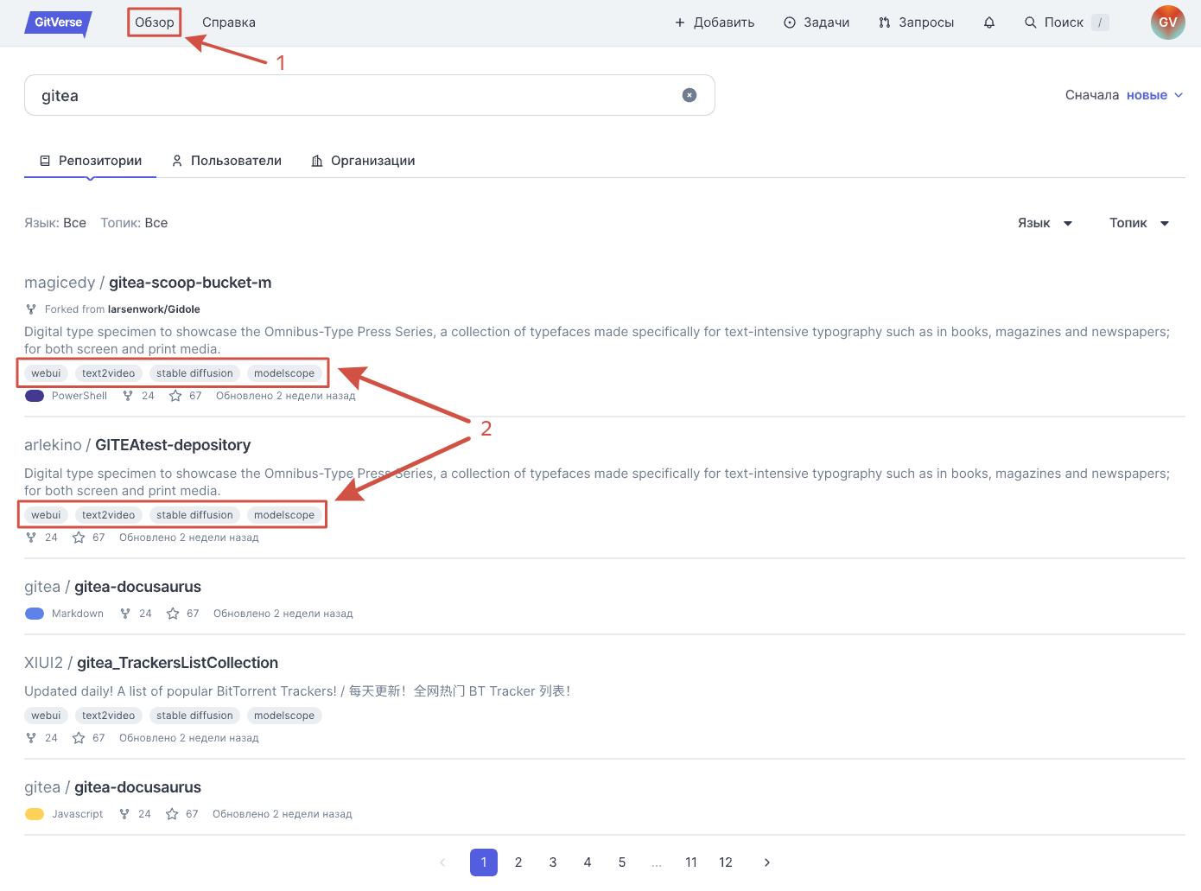Click star icon under gitea_TrackersListCollection
This screenshot has width=1201, height=891.
pos(79,738)
